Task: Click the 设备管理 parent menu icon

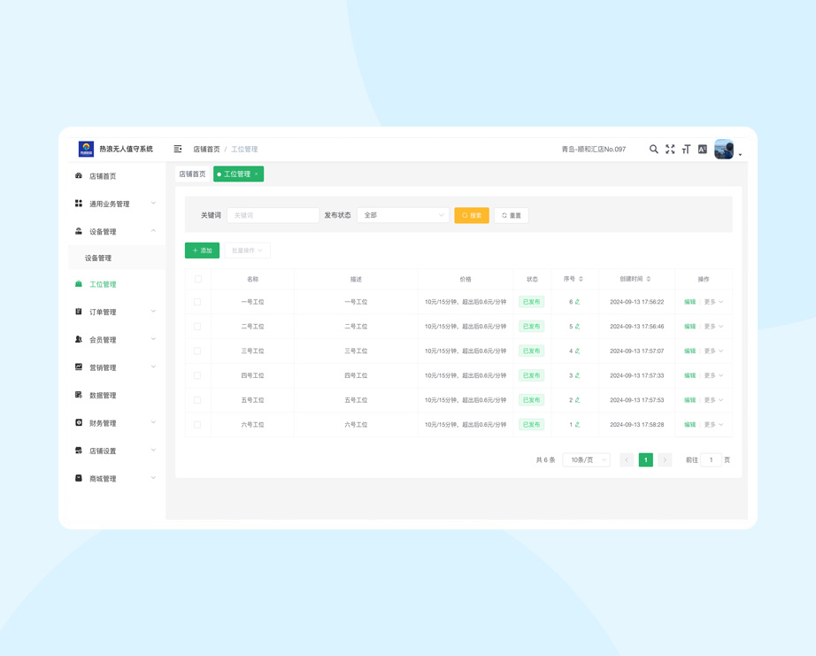Action: click(x=79, y=231)
